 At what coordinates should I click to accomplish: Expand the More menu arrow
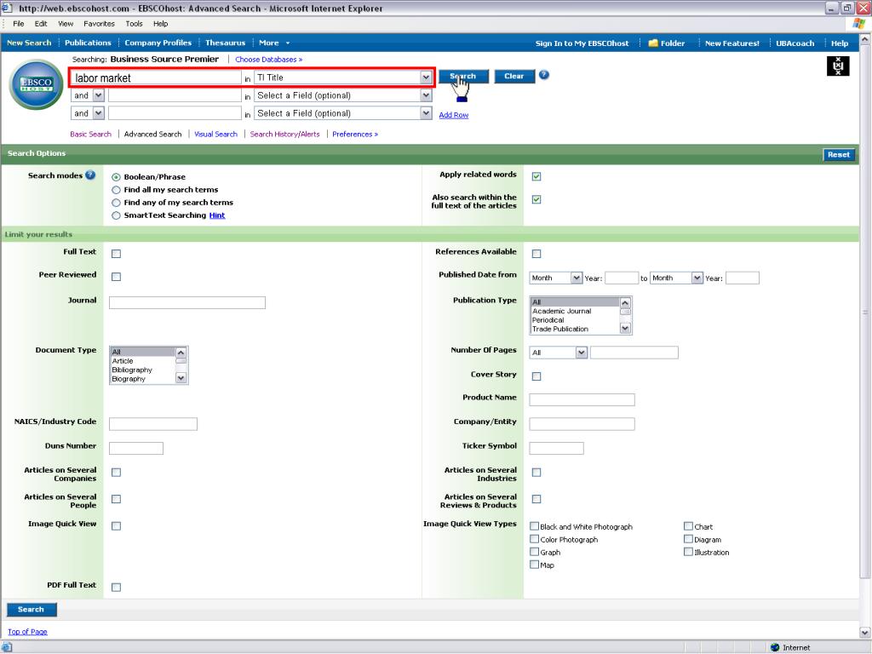pos(288,43)
